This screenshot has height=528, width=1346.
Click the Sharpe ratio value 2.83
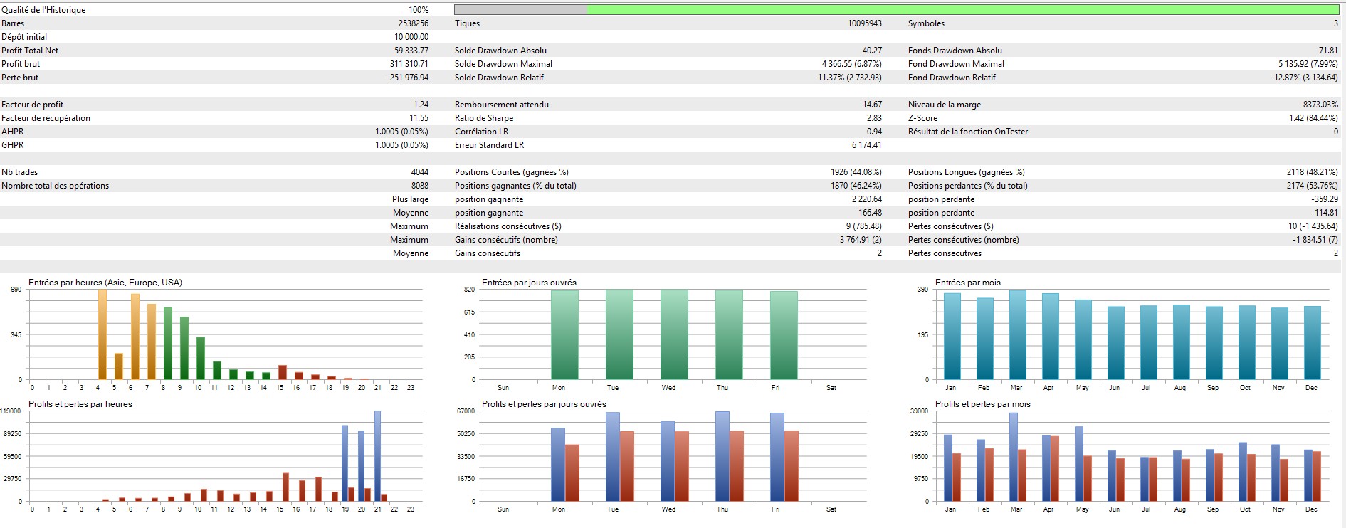pyautogui.click(x=874, y=118)
